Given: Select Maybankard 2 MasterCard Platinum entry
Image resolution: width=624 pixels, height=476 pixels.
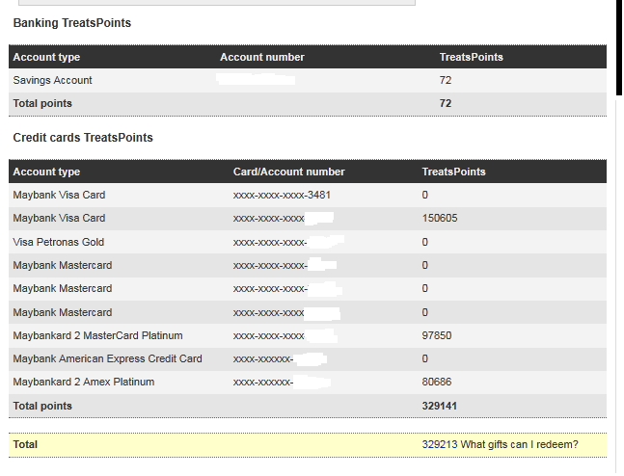Looking at the screenshot, I should point(97,335).
